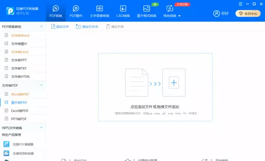Expand the WPS文件转换 section

[41, 127]
